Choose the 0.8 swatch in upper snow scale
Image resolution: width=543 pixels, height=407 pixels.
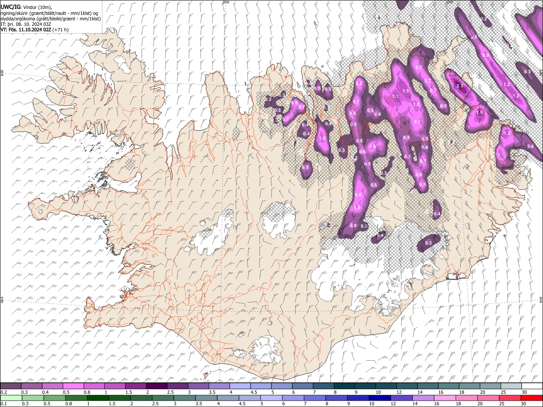point(94,386)
